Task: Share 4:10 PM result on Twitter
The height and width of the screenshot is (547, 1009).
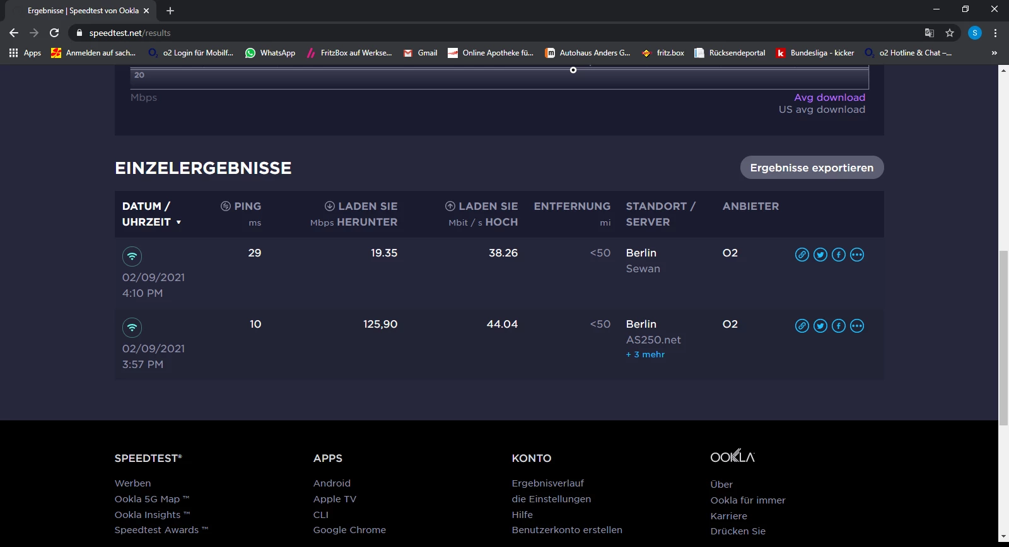Action: coord(820,255)
